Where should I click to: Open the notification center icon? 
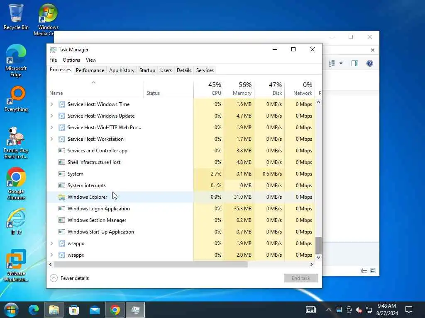point(409,310)
